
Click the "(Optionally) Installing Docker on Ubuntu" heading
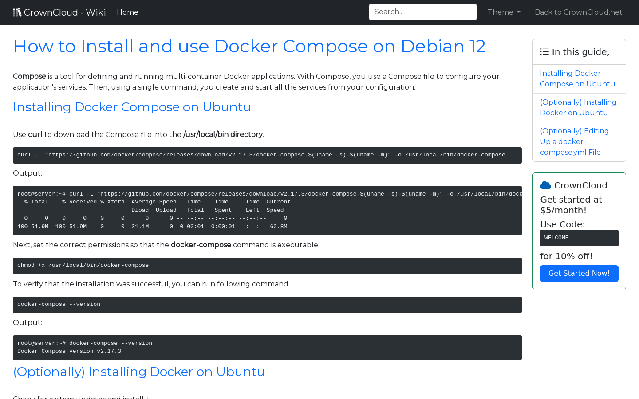(x=139, y=372)
